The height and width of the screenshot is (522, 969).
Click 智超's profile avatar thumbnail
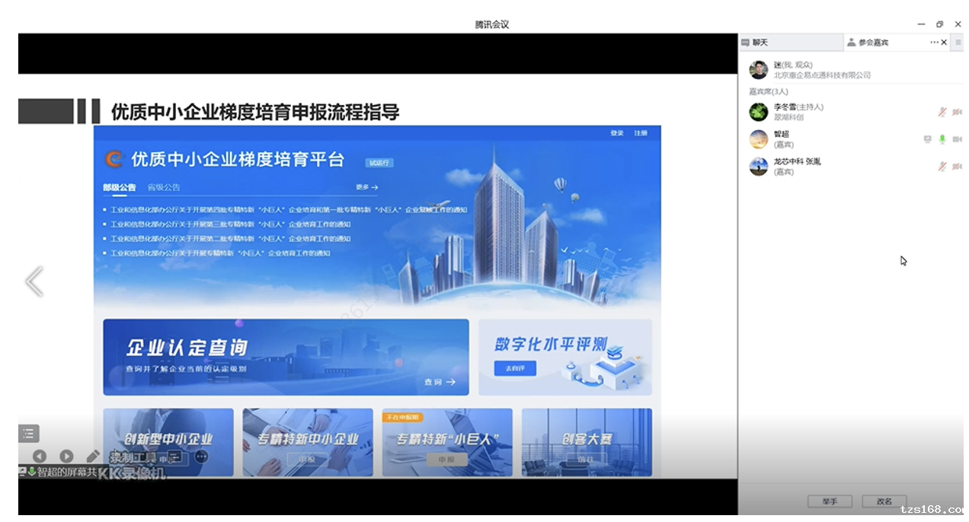pyautogui.click(x=758, y=139)
